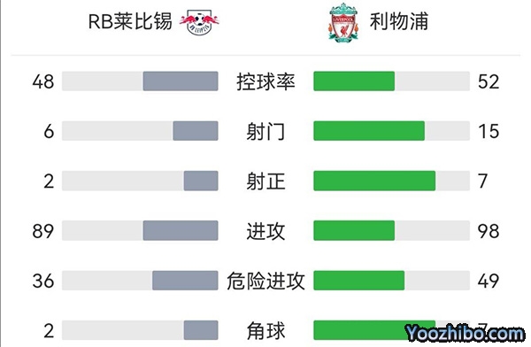
Task: Click the Liverpool club crest
Action: pos(343,23)
